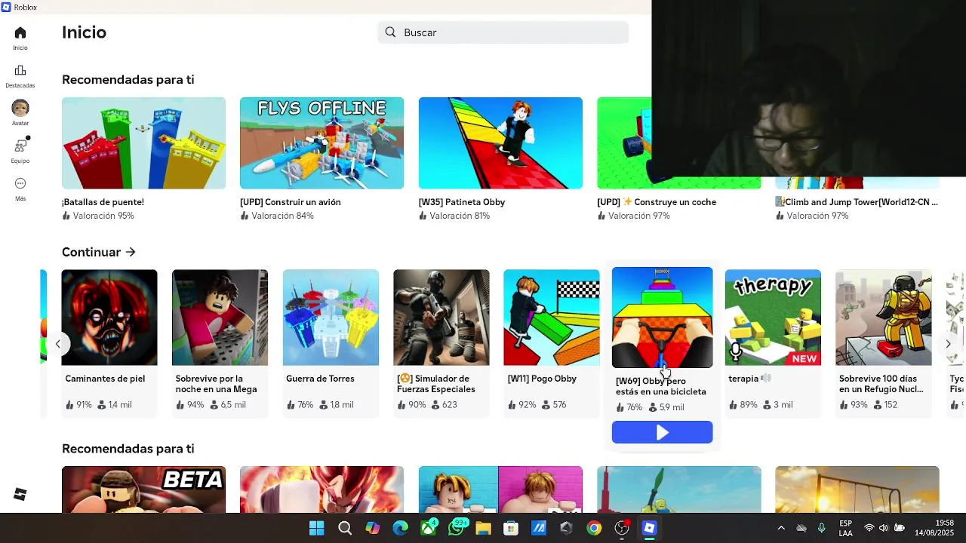Click '[UPD] Construir un avión' title
The height and width of the screenshot is (543, 966).
point(291,202)
